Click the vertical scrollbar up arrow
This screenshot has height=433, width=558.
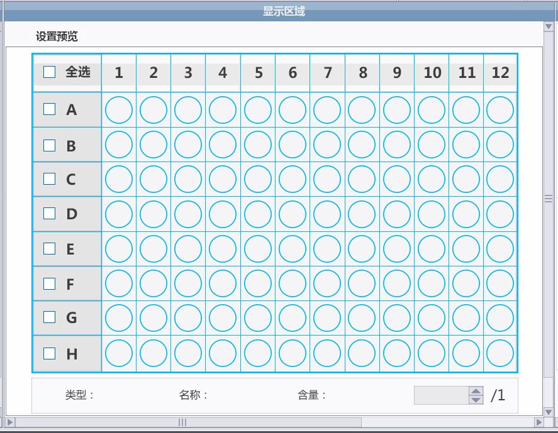click(549, 26)
